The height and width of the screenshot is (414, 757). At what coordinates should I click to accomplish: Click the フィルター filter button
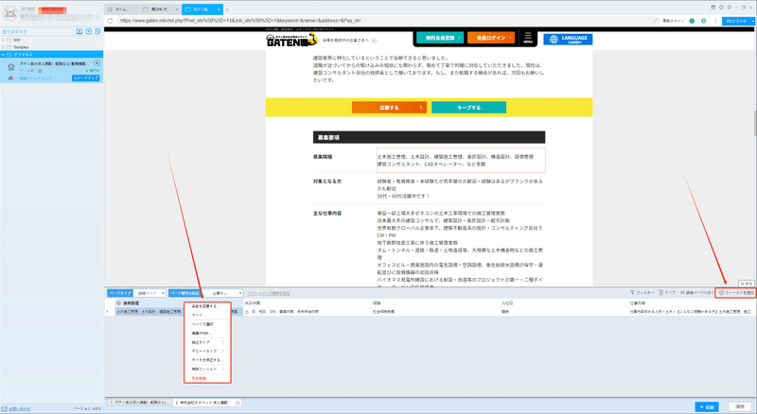(643, 293)
